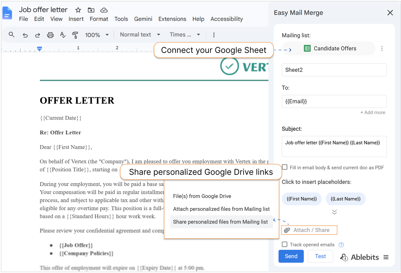Choose Share personalized files from Mailing list

pyautogui.click(x=222, y=222)
